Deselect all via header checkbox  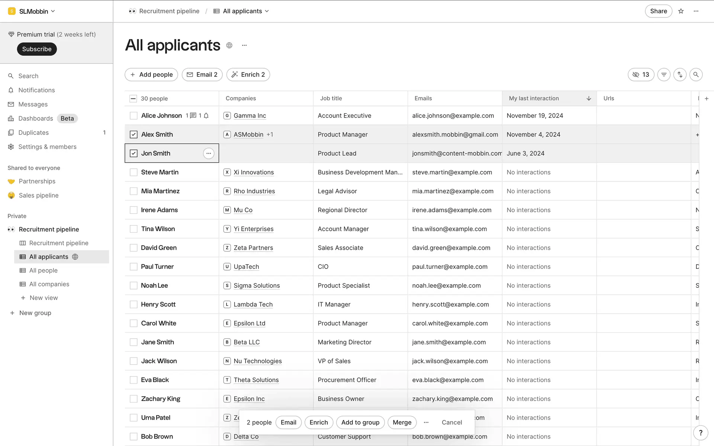point(133,98)
